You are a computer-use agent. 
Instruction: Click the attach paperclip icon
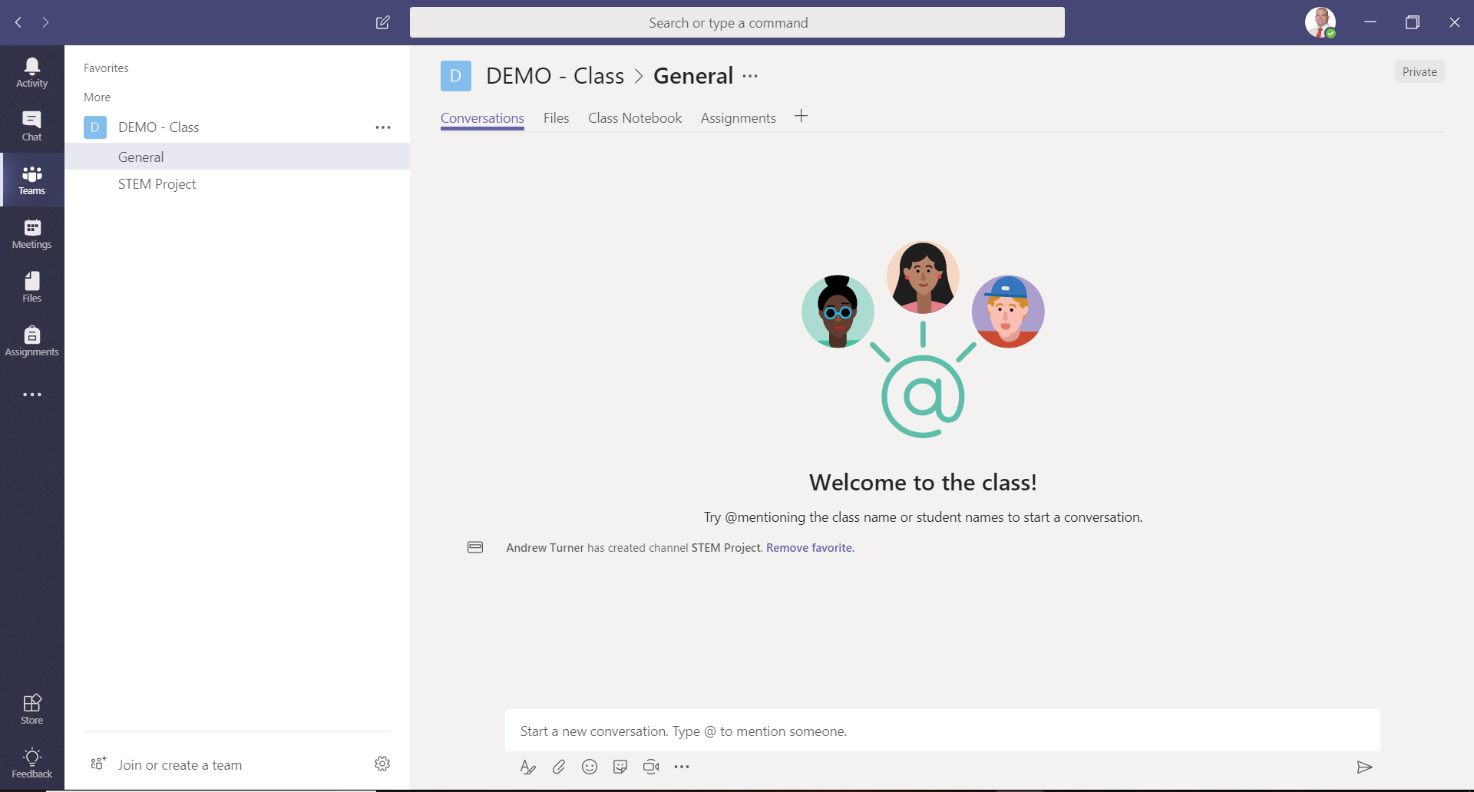tap(559, 767)
